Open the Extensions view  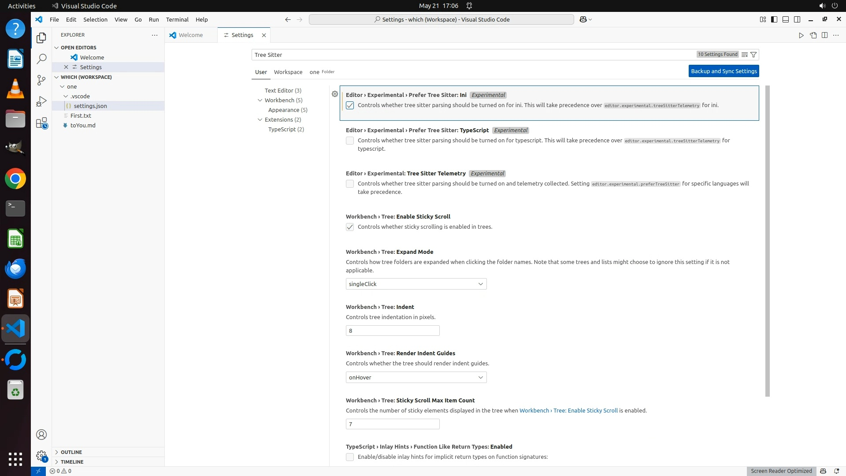tap(41, 123)
